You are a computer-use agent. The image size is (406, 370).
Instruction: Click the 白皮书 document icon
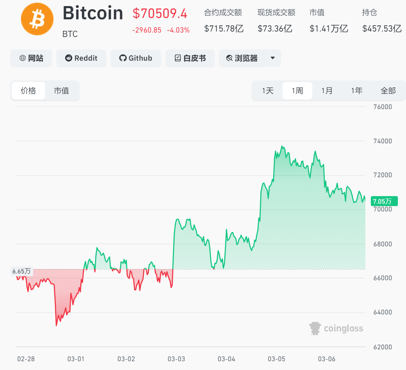[x=178, y=58]
